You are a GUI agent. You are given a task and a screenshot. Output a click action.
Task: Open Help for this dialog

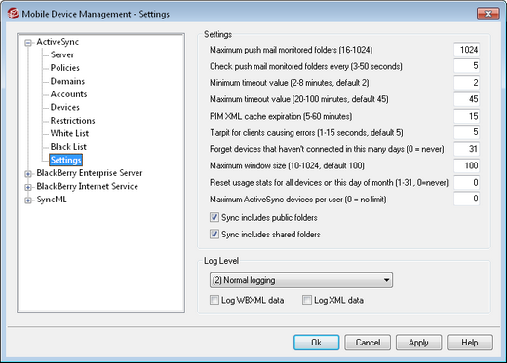[470, 343]
